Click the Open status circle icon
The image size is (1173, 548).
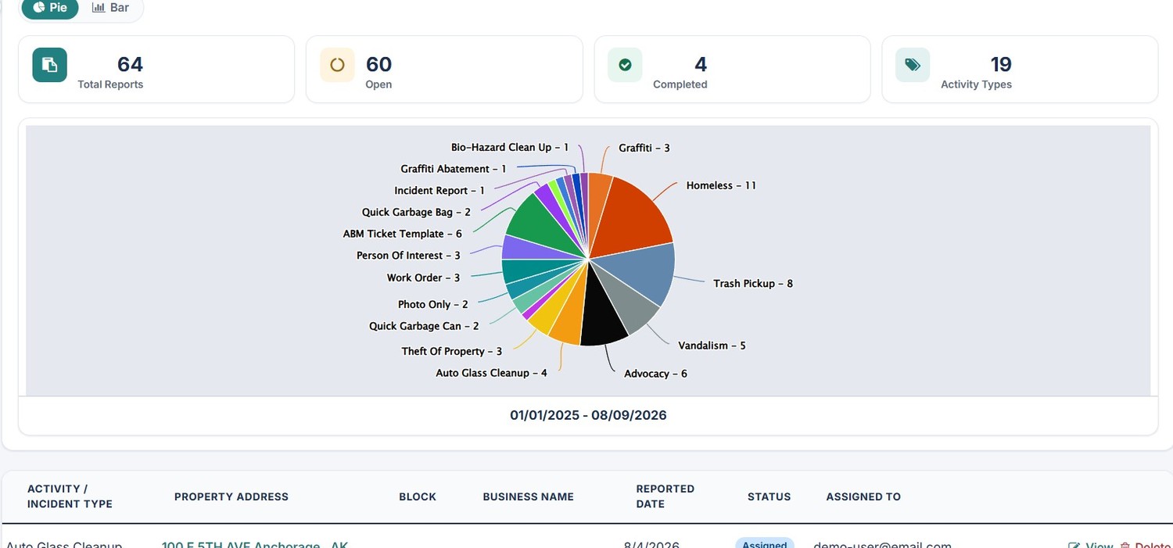(337, 65)
